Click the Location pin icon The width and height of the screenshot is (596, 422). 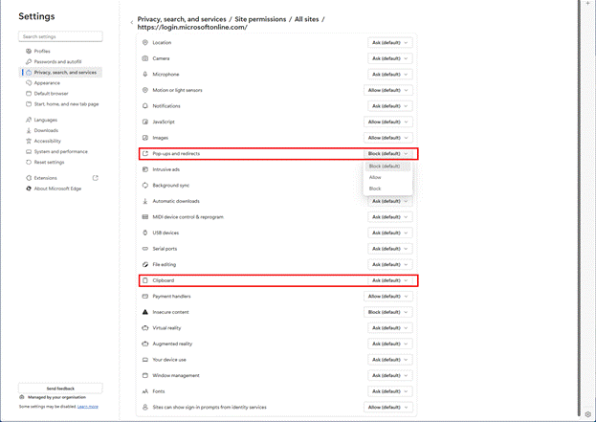(x=145, y=43)
